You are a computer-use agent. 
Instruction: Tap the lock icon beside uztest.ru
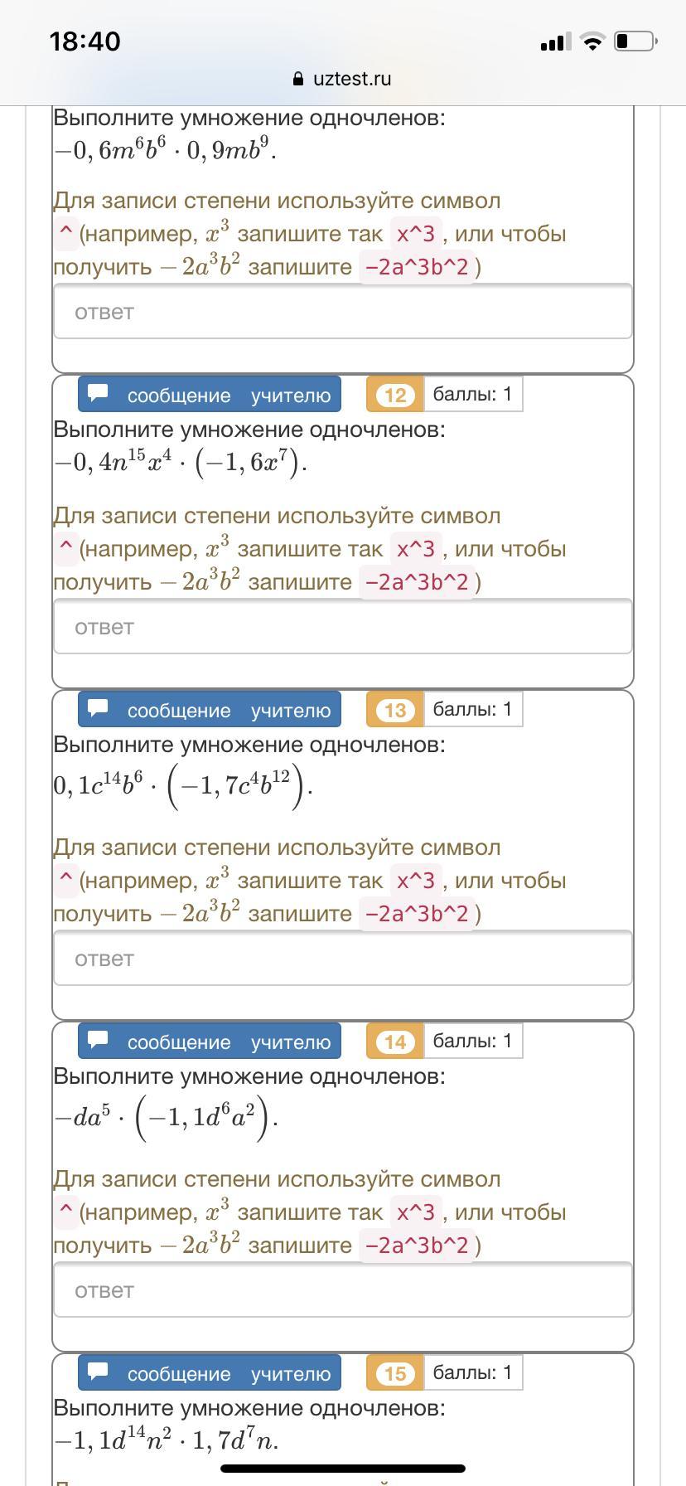[x=298, y=79]
